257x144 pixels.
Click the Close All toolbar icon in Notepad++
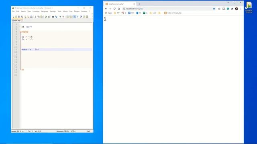point(29,17)
